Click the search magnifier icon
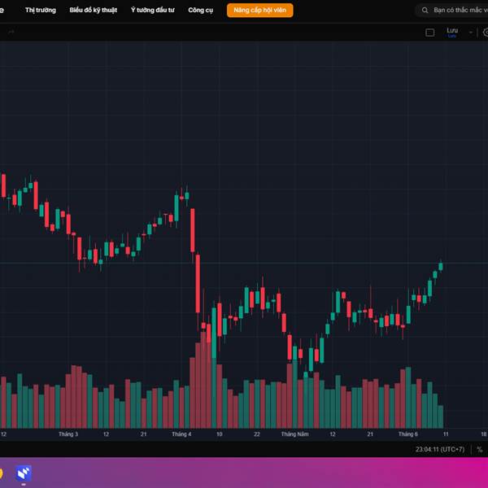 tap(425, 11)
